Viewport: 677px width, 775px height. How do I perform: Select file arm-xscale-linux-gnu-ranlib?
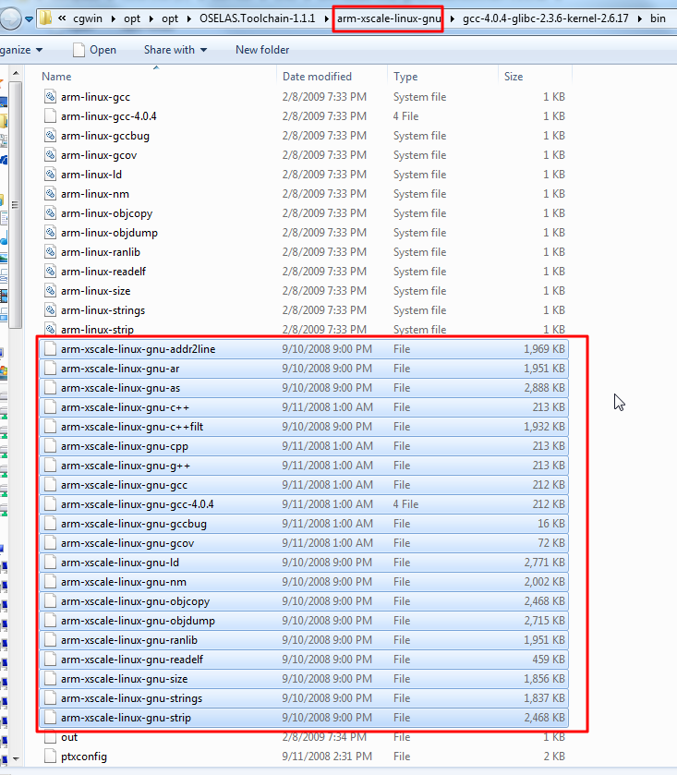[304, 640]
